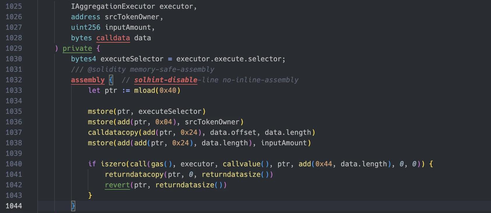Click the red underlined 'calldata' keyword

pos(113,38)
